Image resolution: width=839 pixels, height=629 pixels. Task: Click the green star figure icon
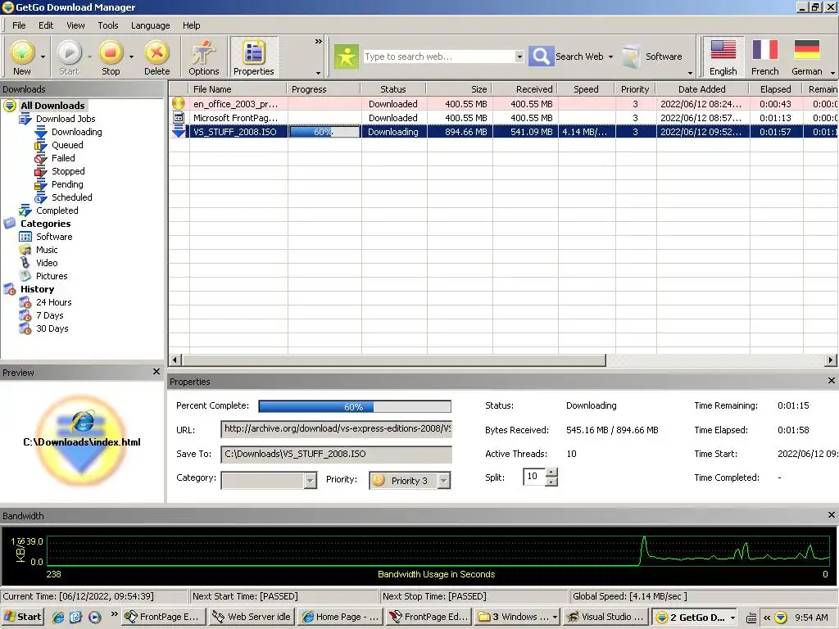point(347,57)
